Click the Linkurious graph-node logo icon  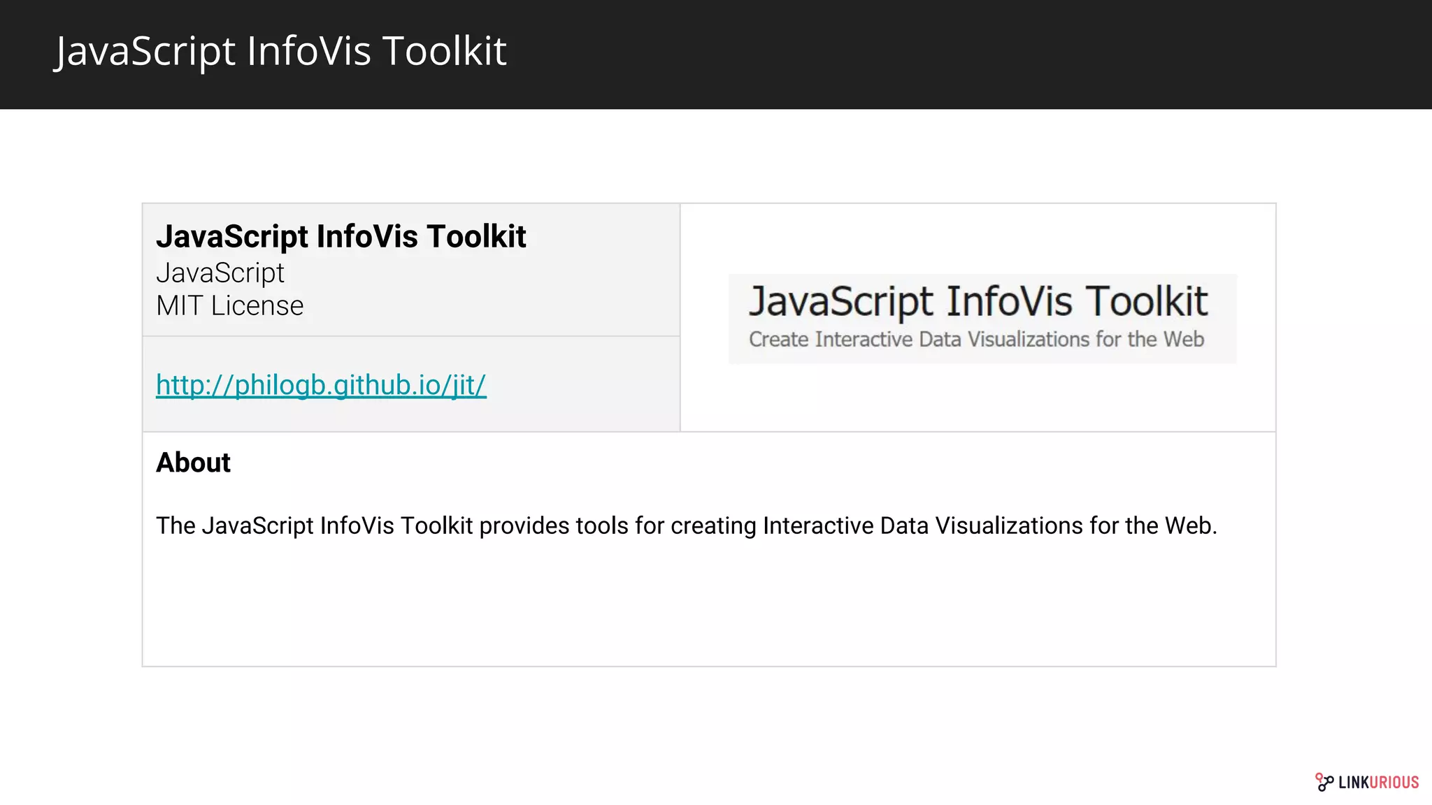(1324, 782)
